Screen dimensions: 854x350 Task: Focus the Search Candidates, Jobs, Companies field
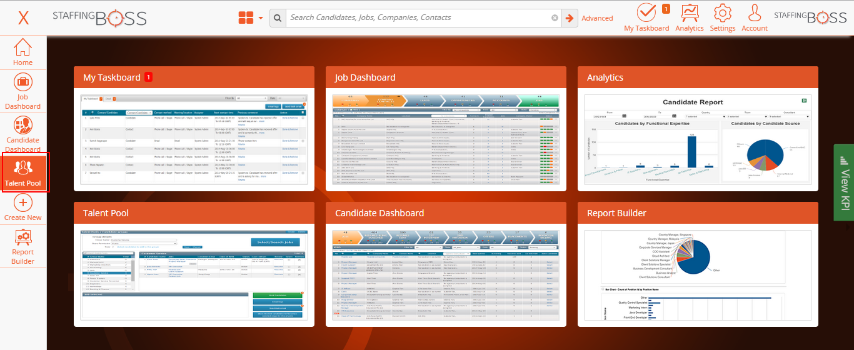(x=423, y=17)
